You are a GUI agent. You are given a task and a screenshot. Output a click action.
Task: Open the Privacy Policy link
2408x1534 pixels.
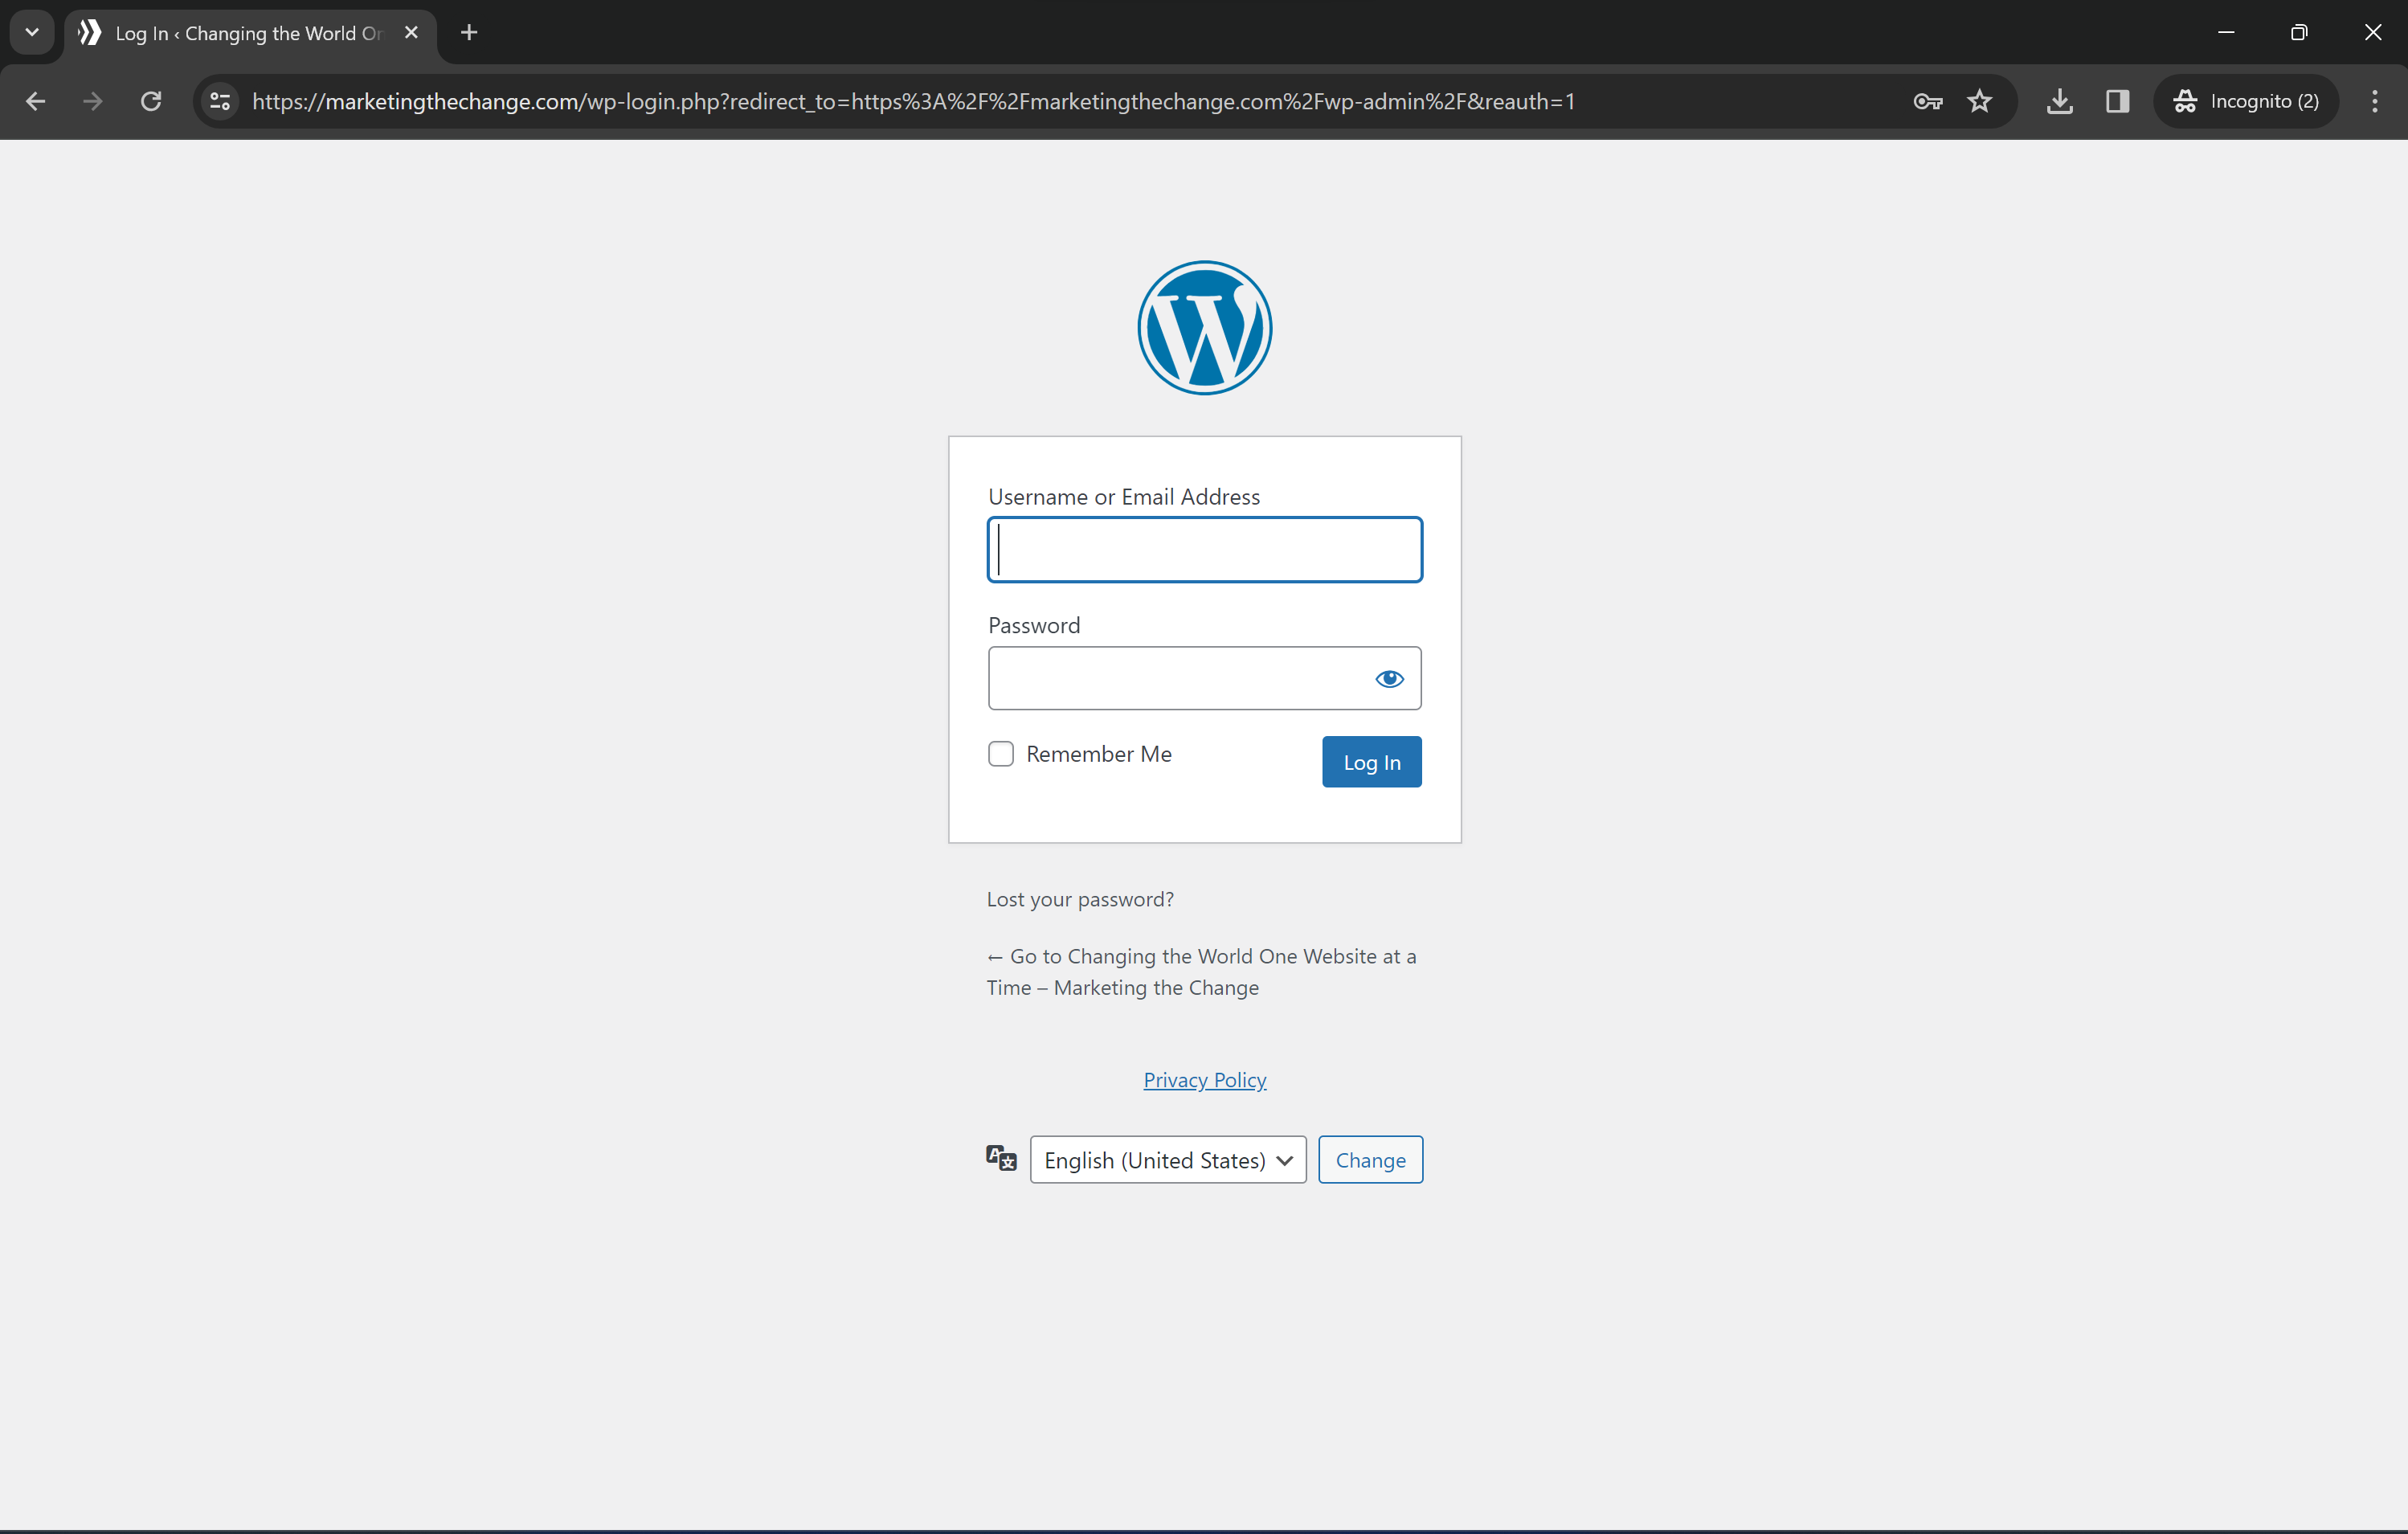point(1204,1080)
